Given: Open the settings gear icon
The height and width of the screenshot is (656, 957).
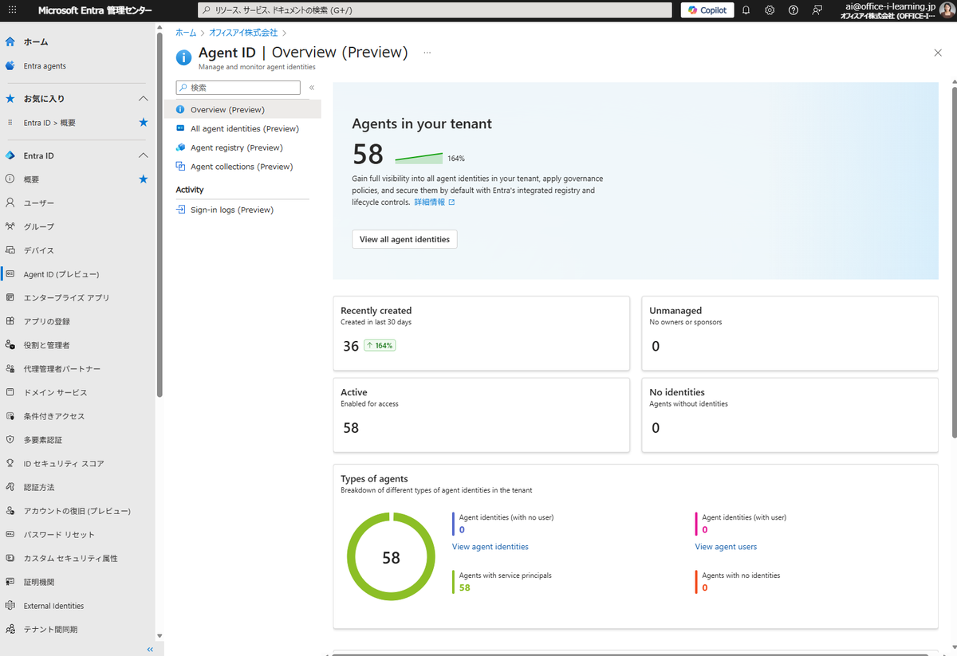Looking at the screenshot, I should [770, 10].
